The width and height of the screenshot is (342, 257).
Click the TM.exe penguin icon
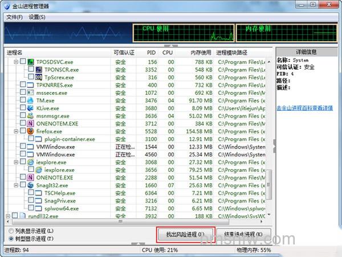(30, 101)
